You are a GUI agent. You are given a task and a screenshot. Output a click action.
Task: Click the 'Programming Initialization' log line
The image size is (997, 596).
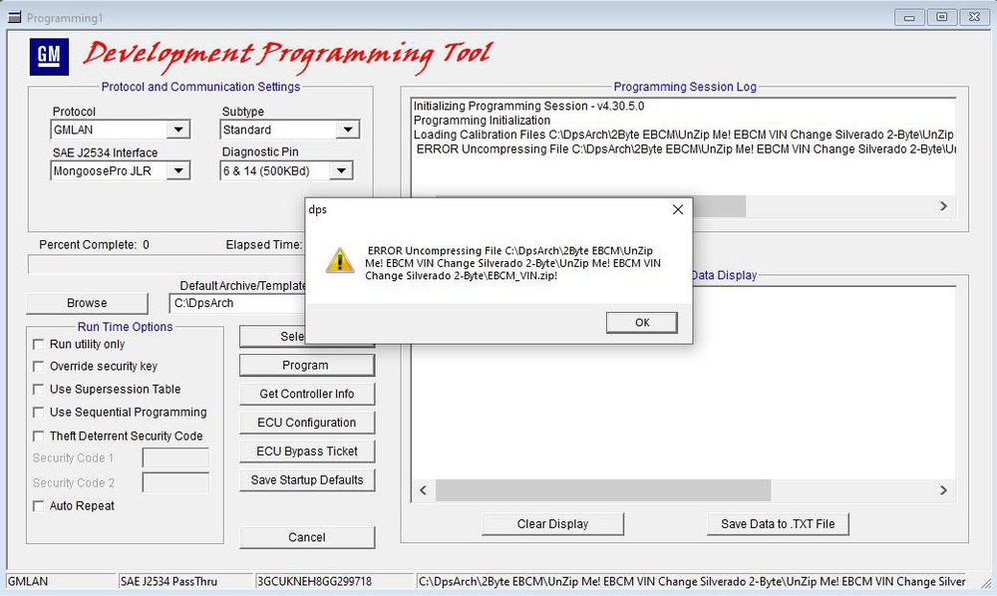(482, 121)
